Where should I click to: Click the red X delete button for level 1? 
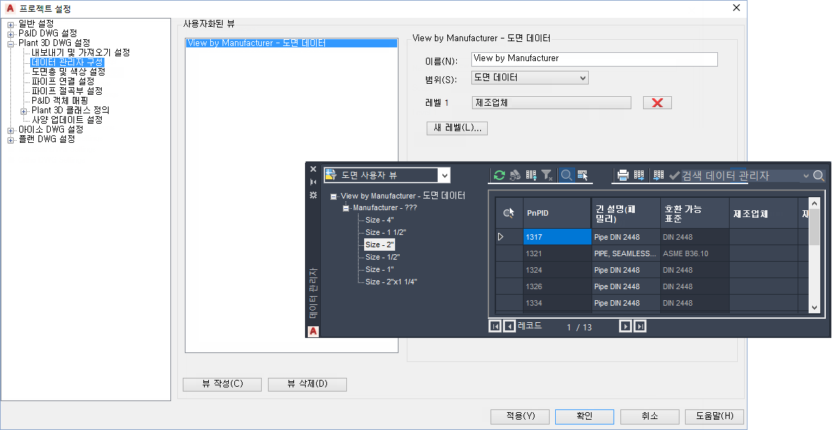coord(657,102)
